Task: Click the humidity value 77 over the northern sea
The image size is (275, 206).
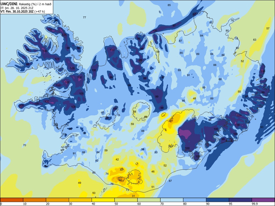Action: pyautogui.click(x=84, y=17)
